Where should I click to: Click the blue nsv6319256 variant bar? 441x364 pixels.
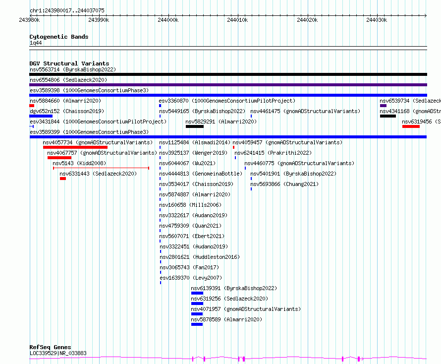point(197,303)
